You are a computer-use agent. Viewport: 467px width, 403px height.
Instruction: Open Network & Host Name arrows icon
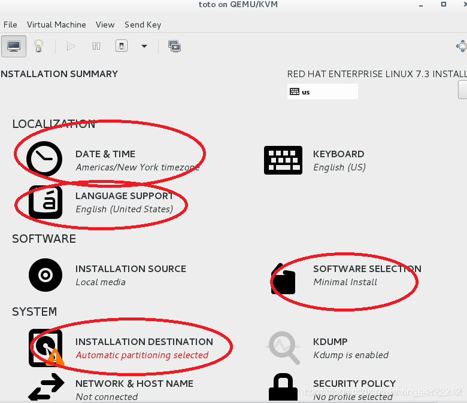pyautogui.click(x=46, y=387)
